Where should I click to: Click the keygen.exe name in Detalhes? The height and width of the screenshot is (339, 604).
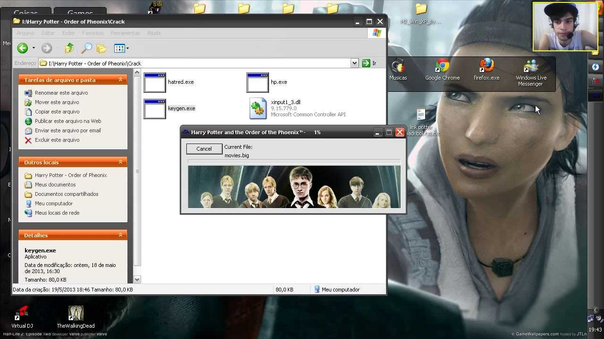[40, 250]
